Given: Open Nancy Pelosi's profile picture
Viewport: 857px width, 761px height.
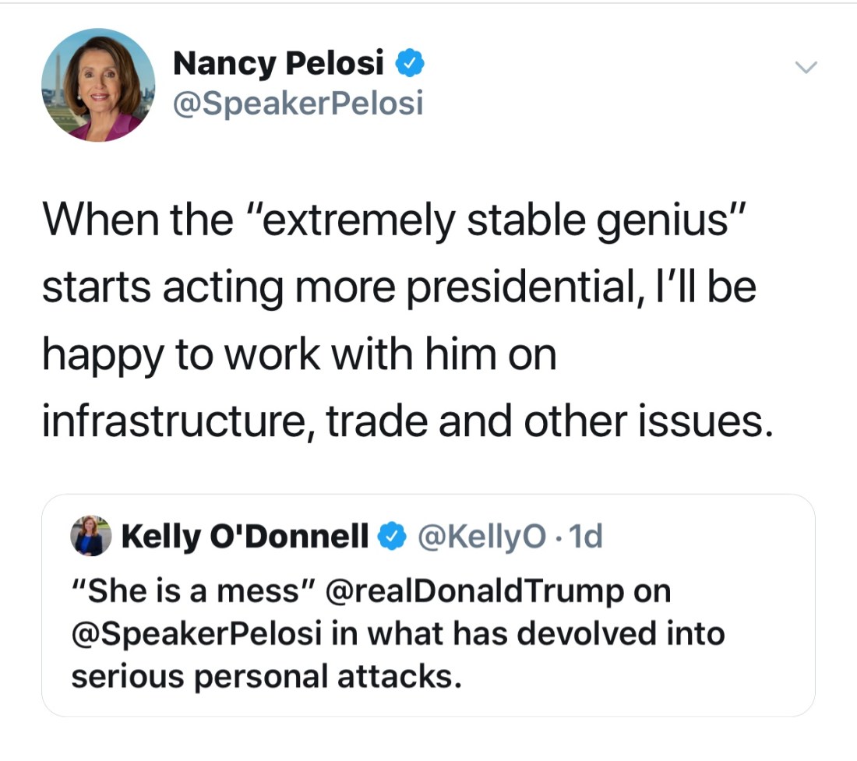Looking at the screenshot, I should [x=98, y=85].
